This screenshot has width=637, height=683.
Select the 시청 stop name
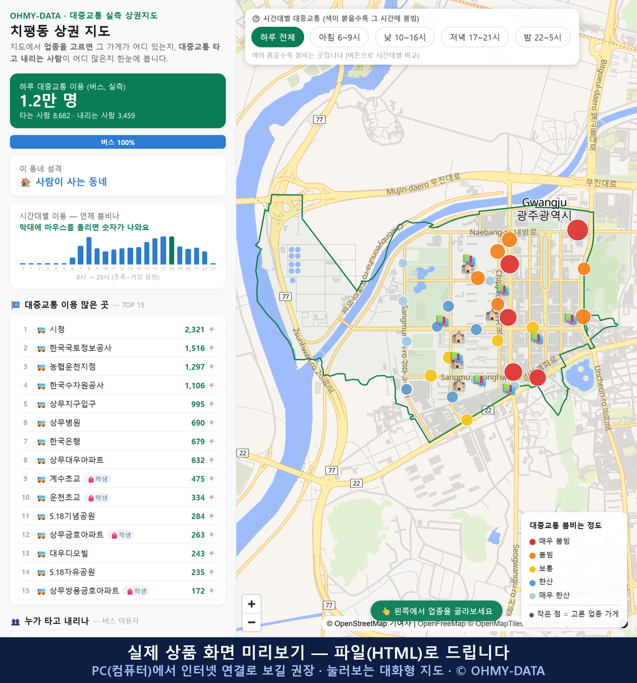click(57, 329)
